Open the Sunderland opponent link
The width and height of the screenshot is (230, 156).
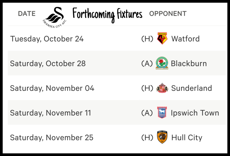[191, 88]
